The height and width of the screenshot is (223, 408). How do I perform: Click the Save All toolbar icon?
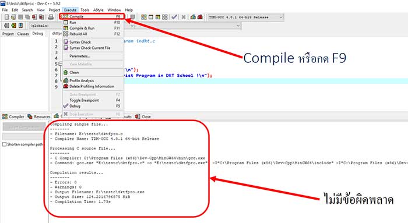27,17
